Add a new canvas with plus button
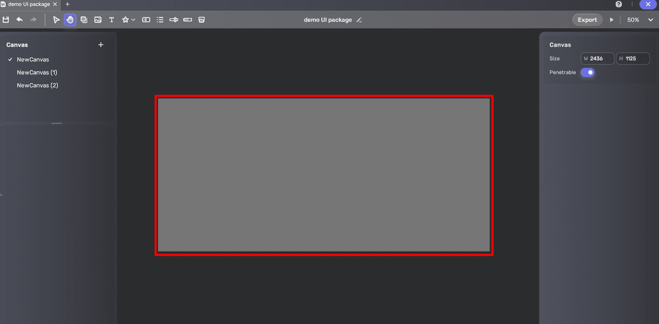 101,45
